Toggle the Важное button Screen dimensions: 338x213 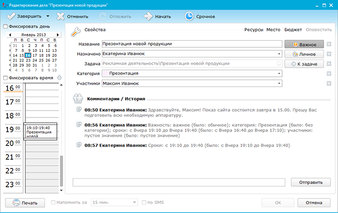(x=304, y=45)
